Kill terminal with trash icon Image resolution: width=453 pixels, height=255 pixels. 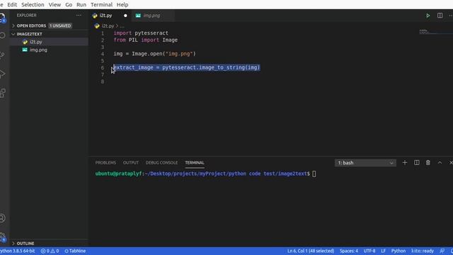[428, 163]
